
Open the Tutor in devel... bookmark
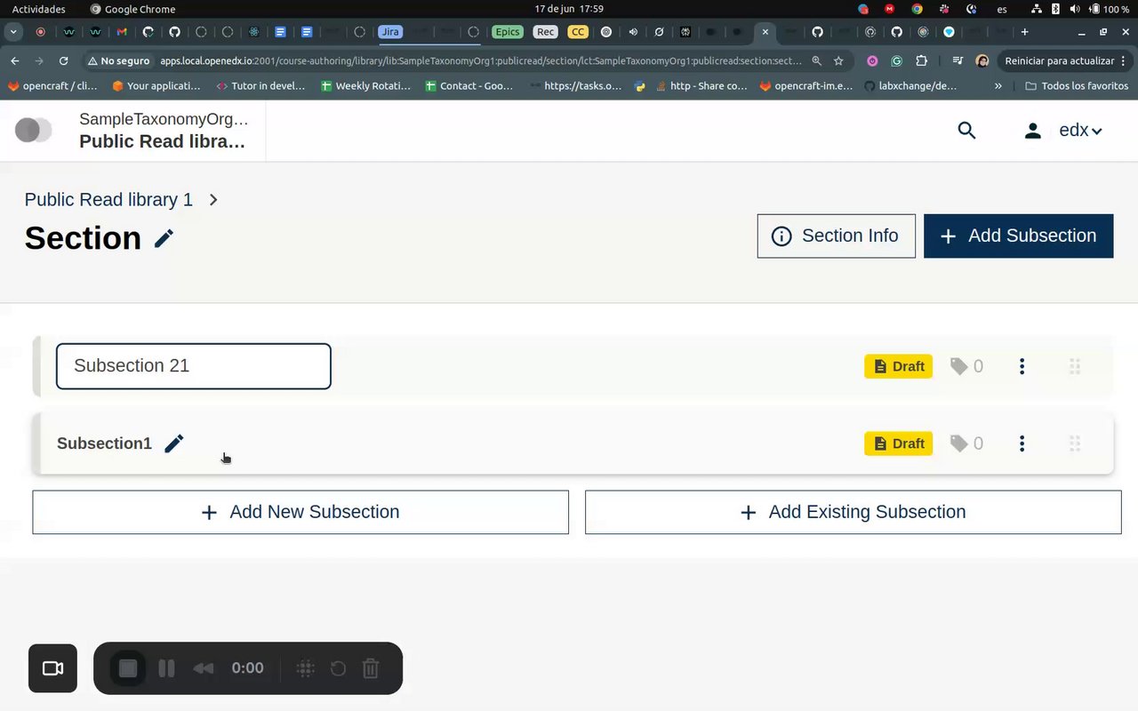click(260, 86)
